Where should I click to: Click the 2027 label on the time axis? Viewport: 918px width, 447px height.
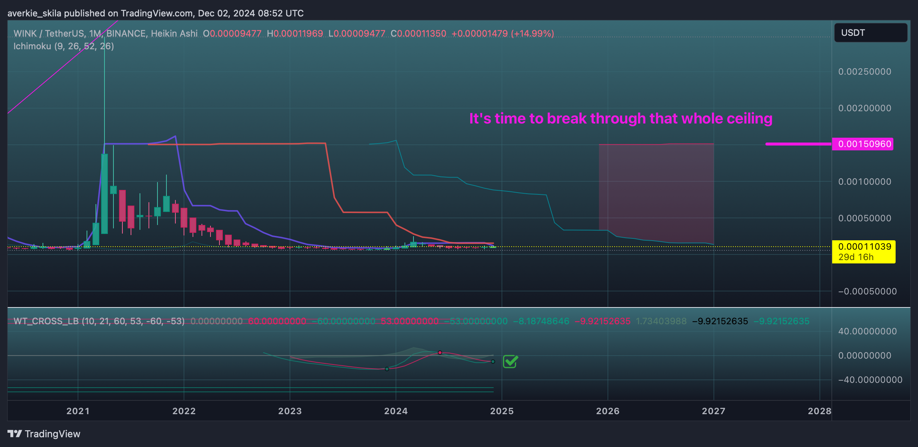click(x=714, y=411)
